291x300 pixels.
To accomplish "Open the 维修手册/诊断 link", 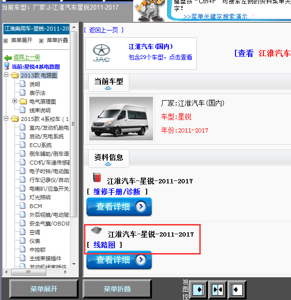I will click(117, 192).
